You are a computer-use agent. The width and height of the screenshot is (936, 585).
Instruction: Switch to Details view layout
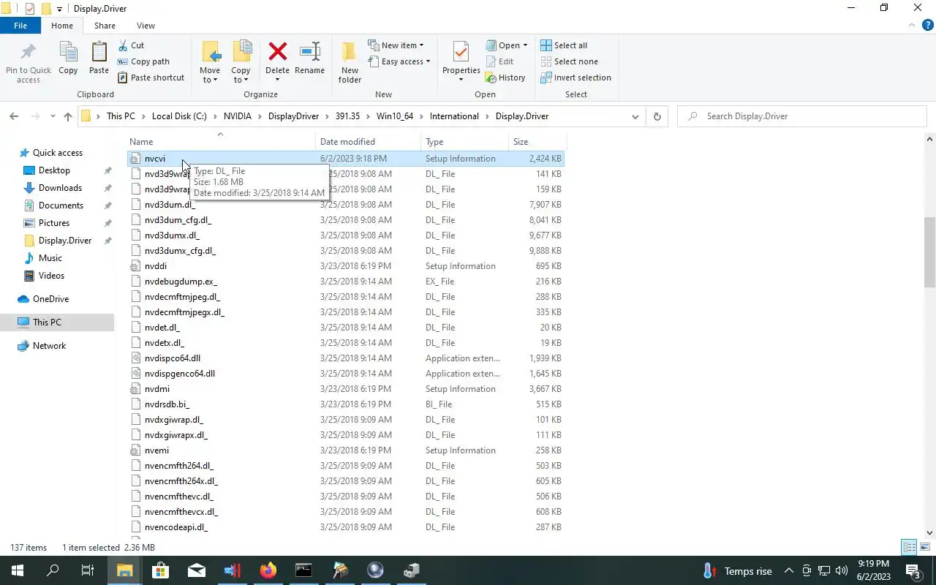click(x=909, y=547)
